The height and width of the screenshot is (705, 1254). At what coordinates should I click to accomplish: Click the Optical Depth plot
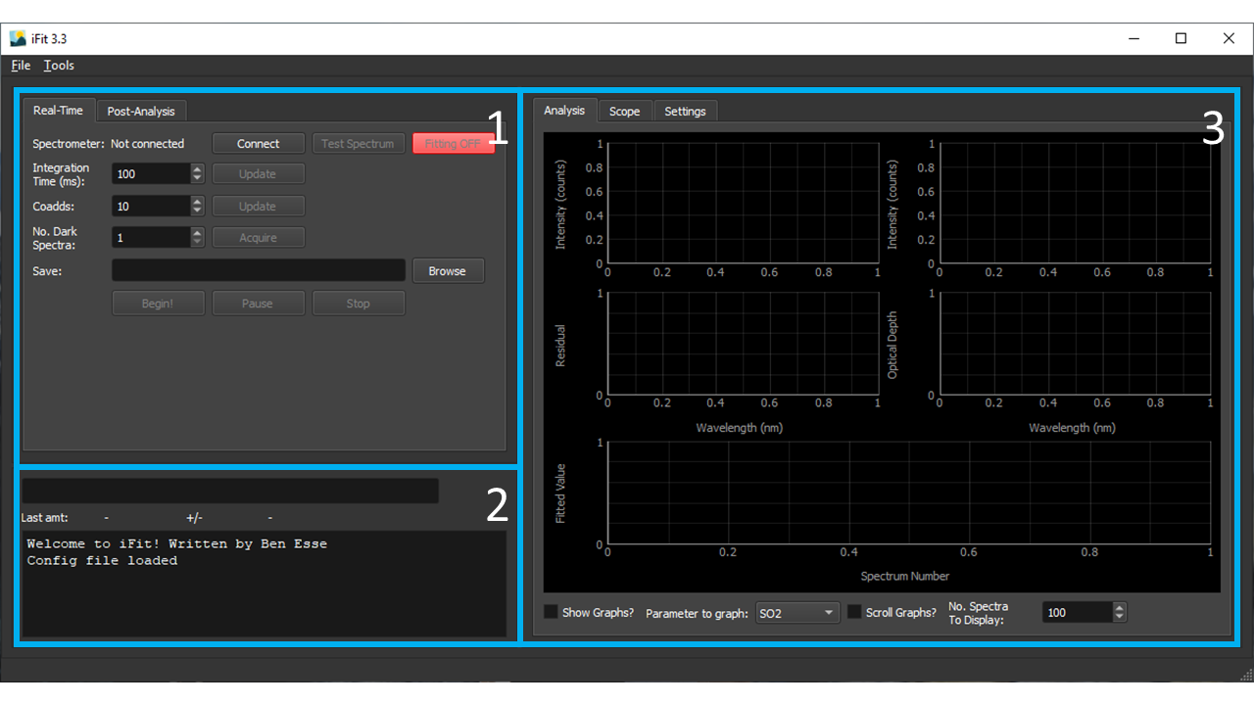pos(1075,344)
